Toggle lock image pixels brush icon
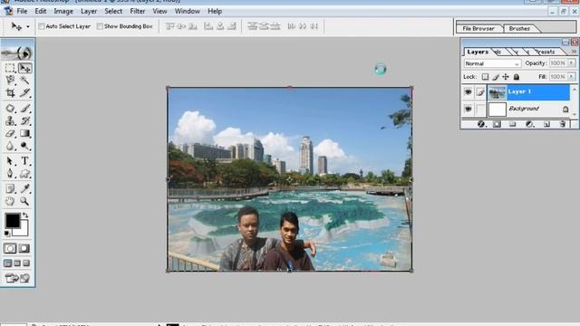This screenshot has width=580, height=326. [x=496, y=77]
